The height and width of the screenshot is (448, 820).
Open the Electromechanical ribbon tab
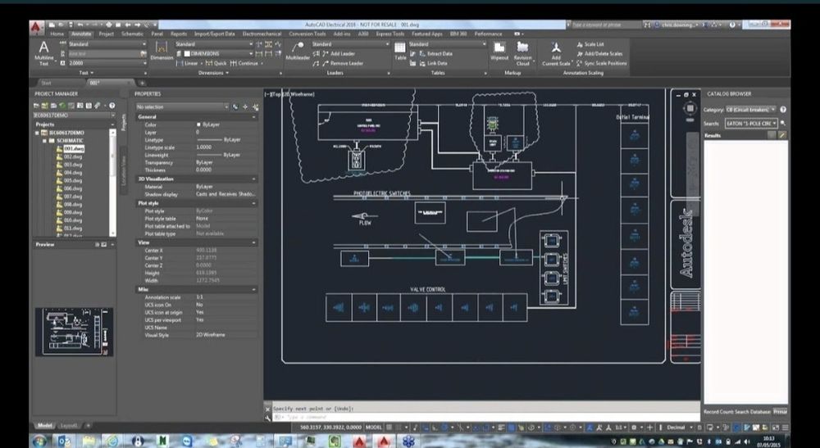(x=262, y=34)
